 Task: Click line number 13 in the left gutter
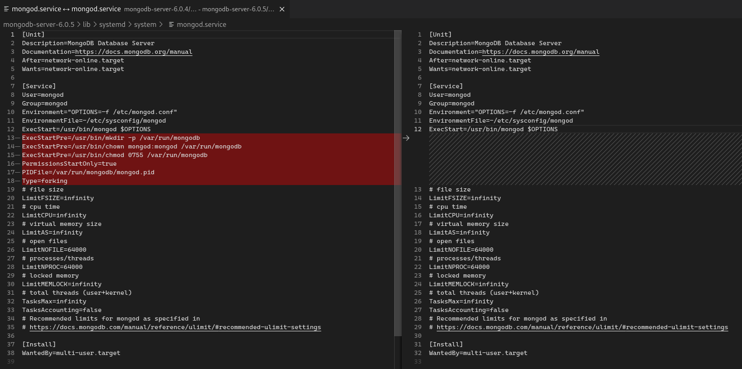pos(11,138)
